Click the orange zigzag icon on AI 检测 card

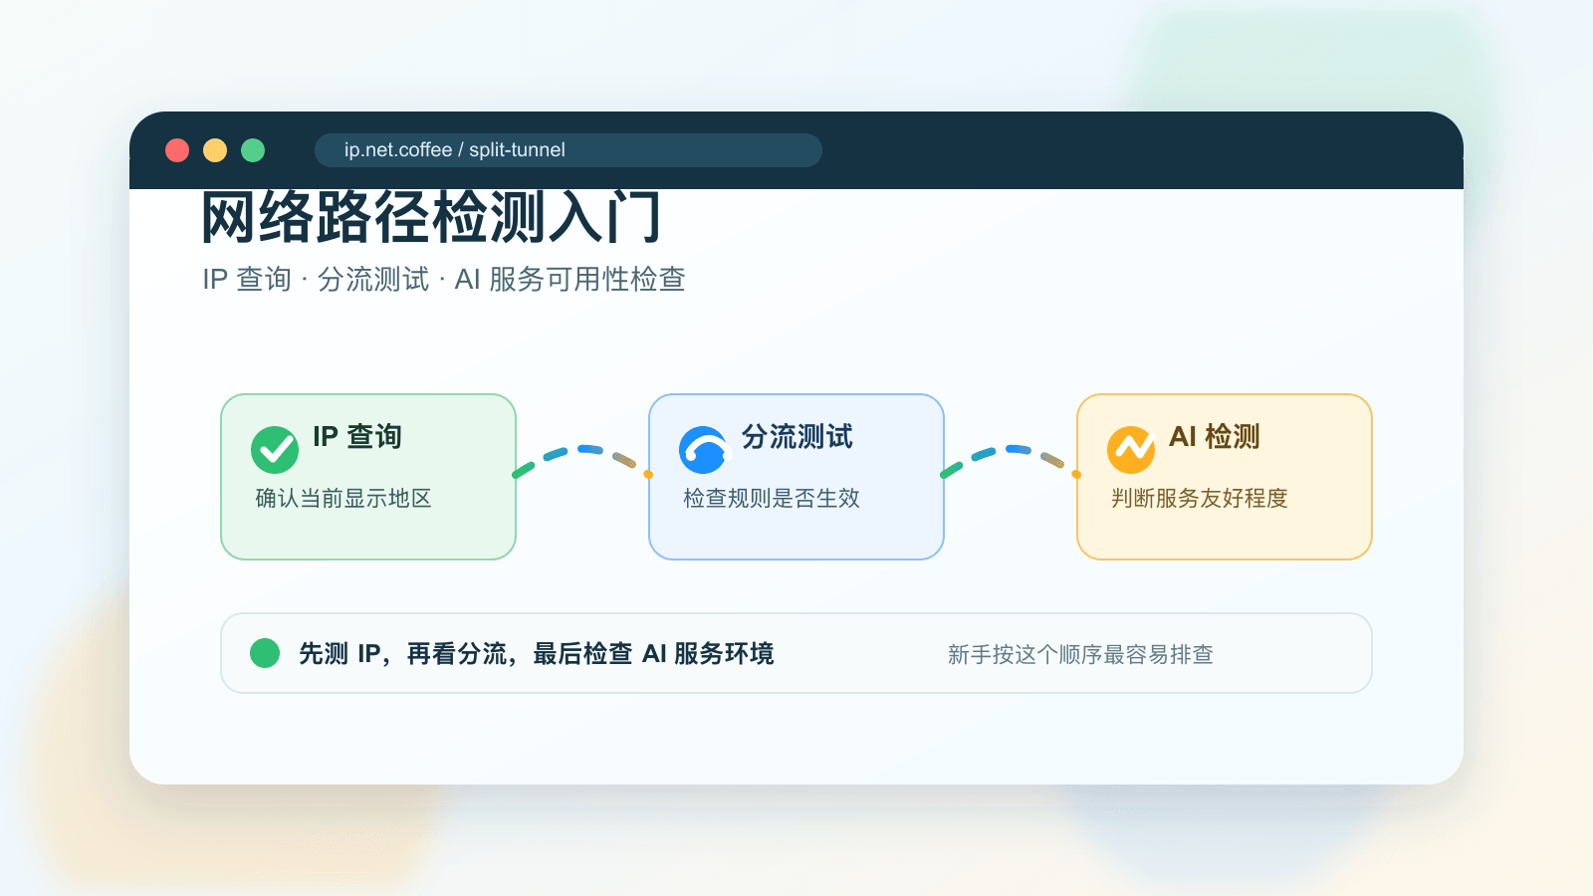point(1131,450)
